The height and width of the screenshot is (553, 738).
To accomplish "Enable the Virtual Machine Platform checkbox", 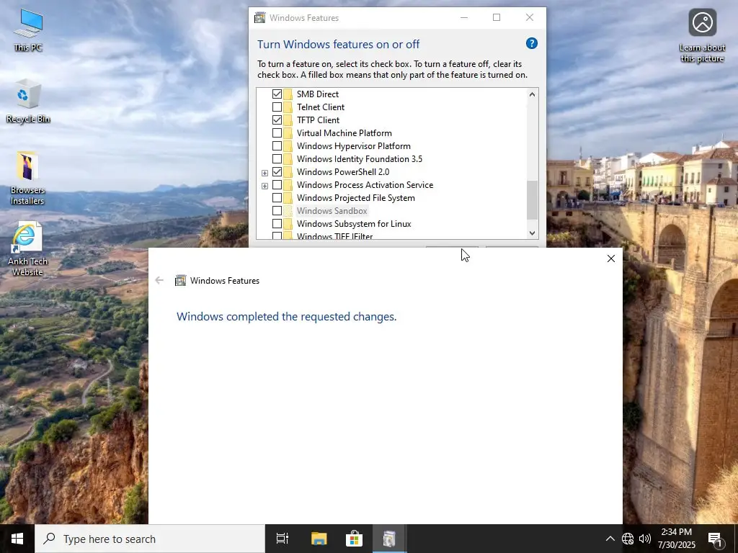I will pos(278,132).
